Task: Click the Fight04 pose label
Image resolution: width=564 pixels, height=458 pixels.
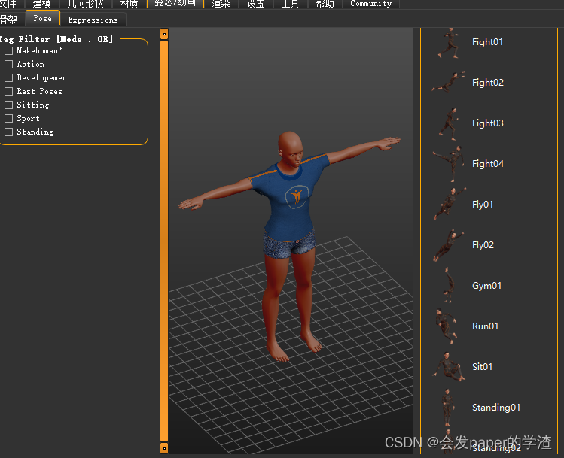Action: [x=488, y=164]
